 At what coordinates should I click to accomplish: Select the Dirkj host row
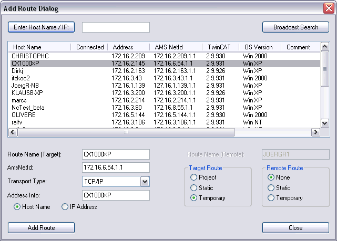tap(165, 71)
